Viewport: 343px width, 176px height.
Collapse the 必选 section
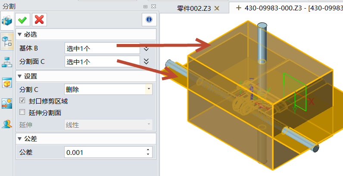[x=20, y=35]
